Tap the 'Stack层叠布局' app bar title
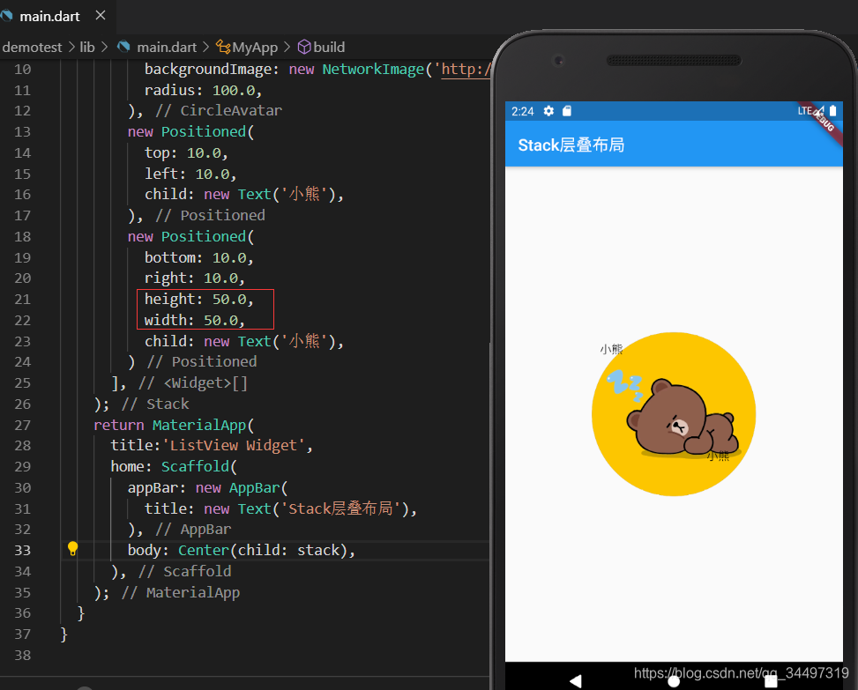This screenshot has width=858, height=690. tap(571, 145)
